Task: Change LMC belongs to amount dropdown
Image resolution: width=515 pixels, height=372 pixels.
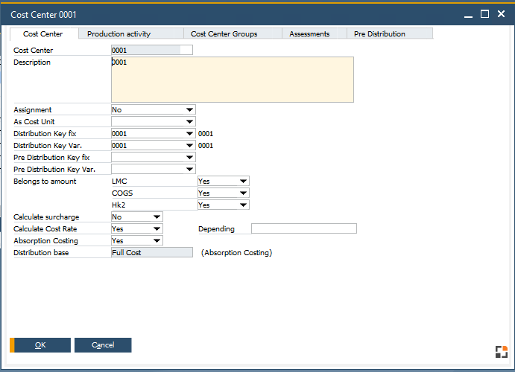Action: tap(244, 182)
